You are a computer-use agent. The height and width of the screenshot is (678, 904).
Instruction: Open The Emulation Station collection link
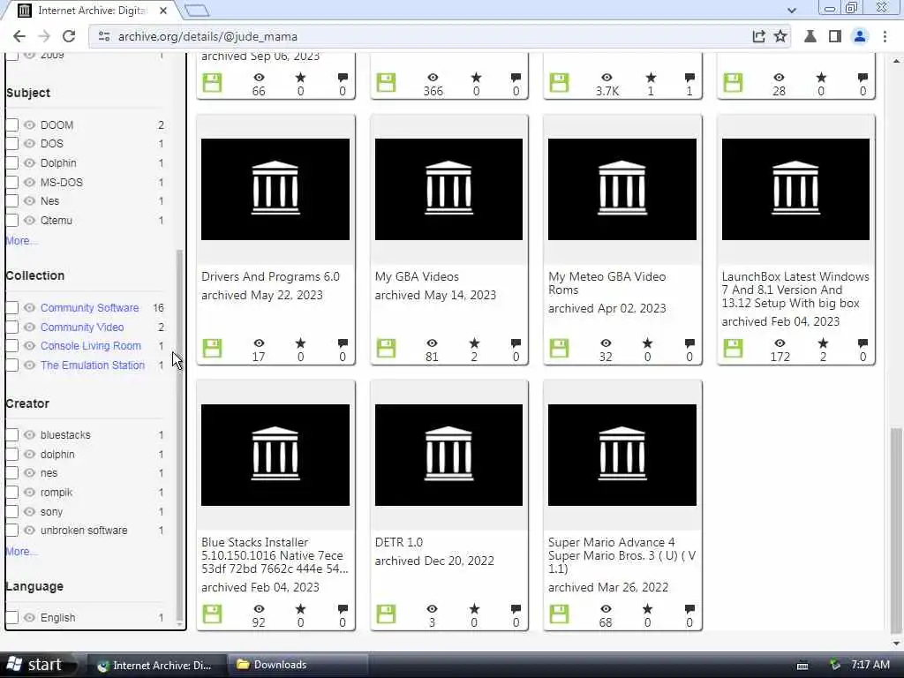pos(92,365)
